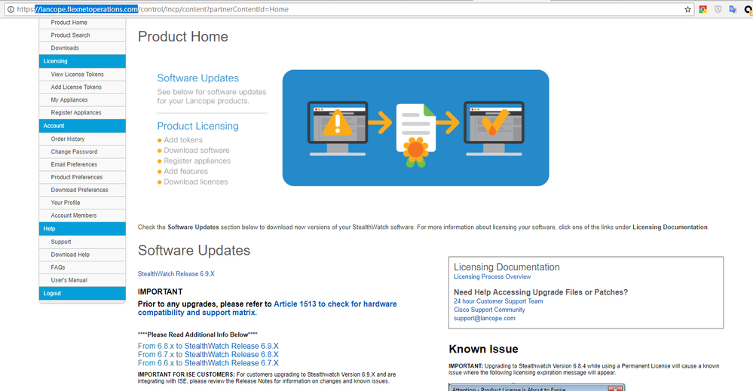Open Cisco Support Community link
The width and height of the screenshot is (753, 391).
point(489,310)
